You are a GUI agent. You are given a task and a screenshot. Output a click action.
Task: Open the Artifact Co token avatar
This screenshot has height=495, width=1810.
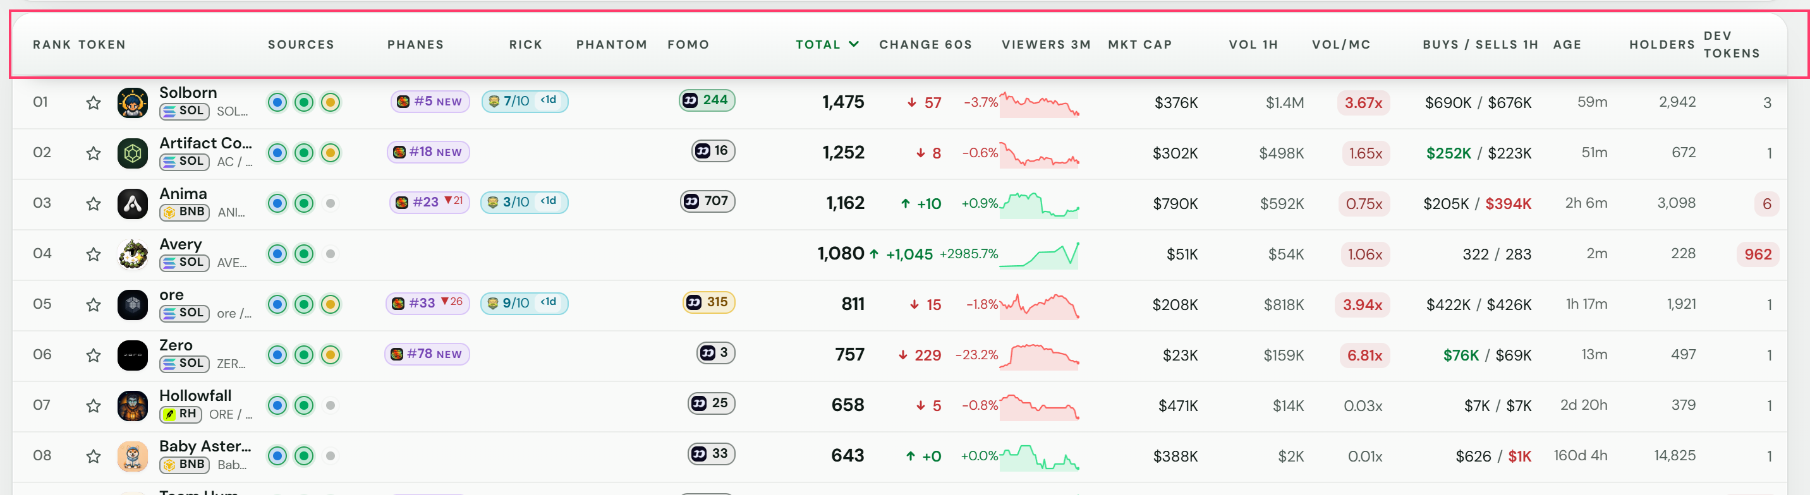pos(133,154)
